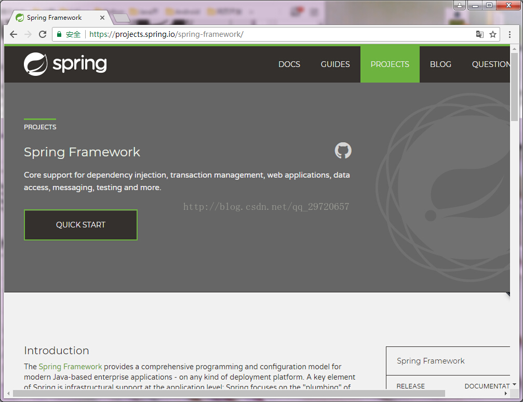
Task: Click the 安全 secure label
Action: (x=73, y=34)
